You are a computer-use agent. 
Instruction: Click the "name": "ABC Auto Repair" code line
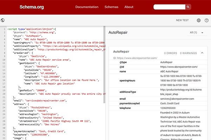click(x=30, y=39)
